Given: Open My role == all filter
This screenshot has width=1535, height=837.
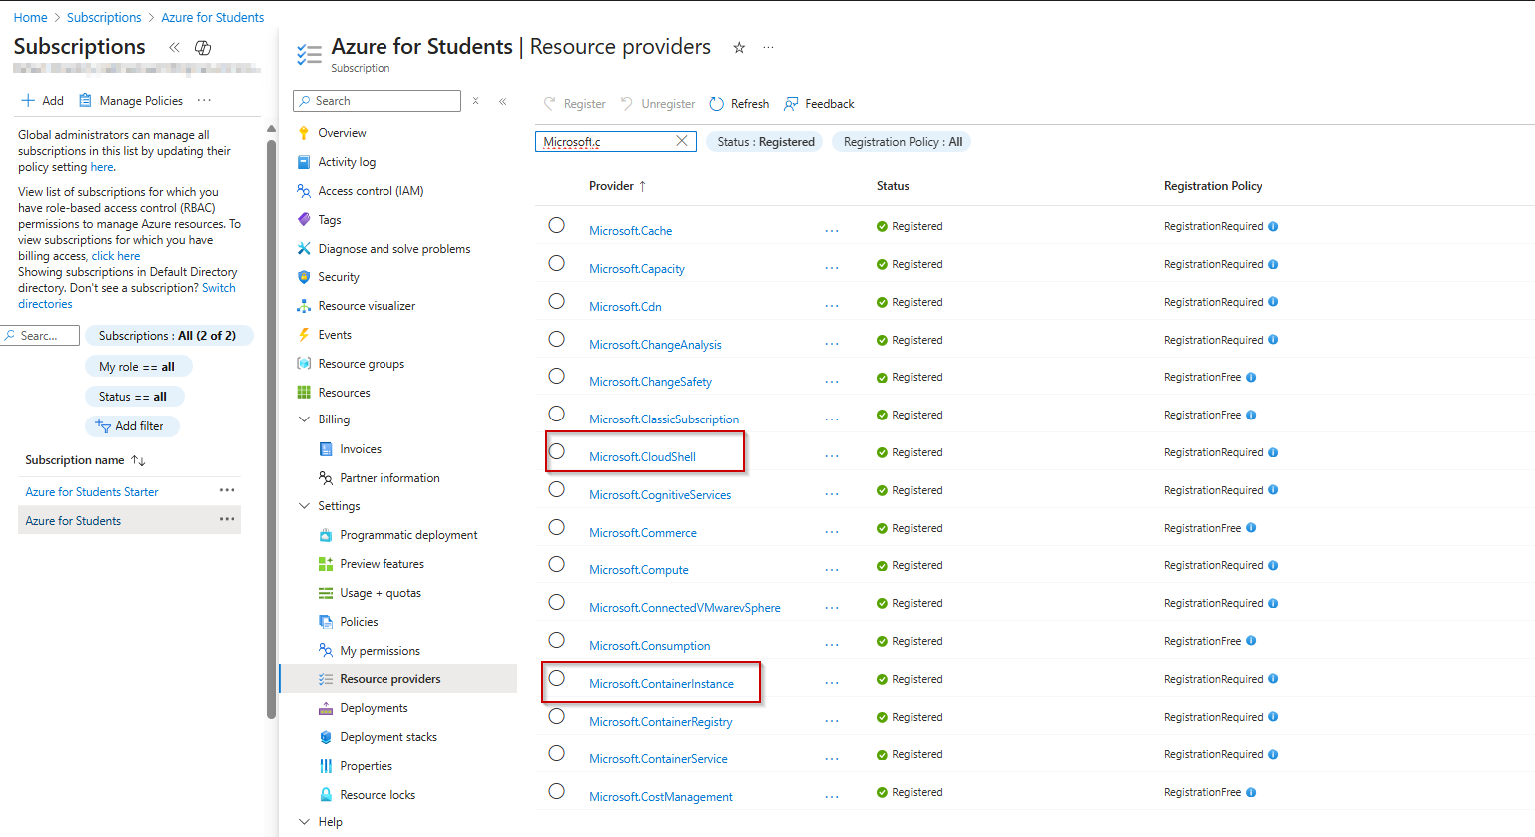Looking at the screenshot, I should click(137, 367).
